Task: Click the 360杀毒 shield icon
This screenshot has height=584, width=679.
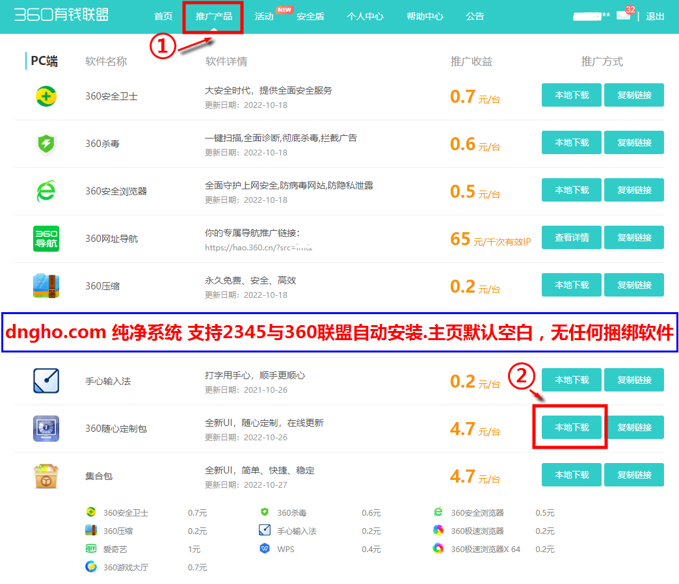Action: click(46, 144)
